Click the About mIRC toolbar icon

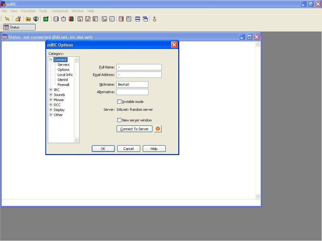click(154, 19)
